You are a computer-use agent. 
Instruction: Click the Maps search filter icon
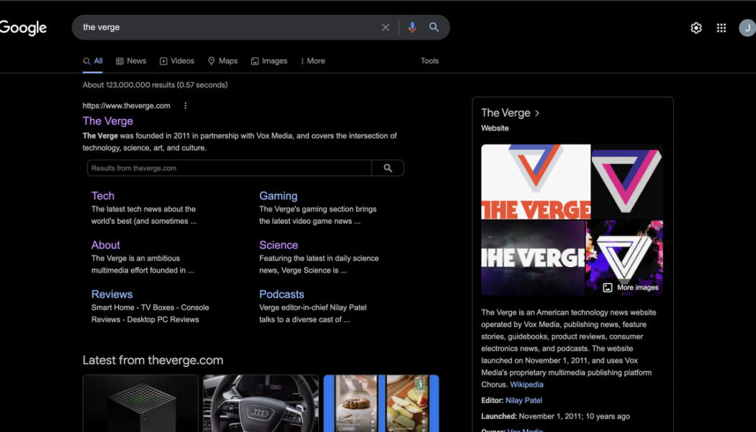(211, 60)
